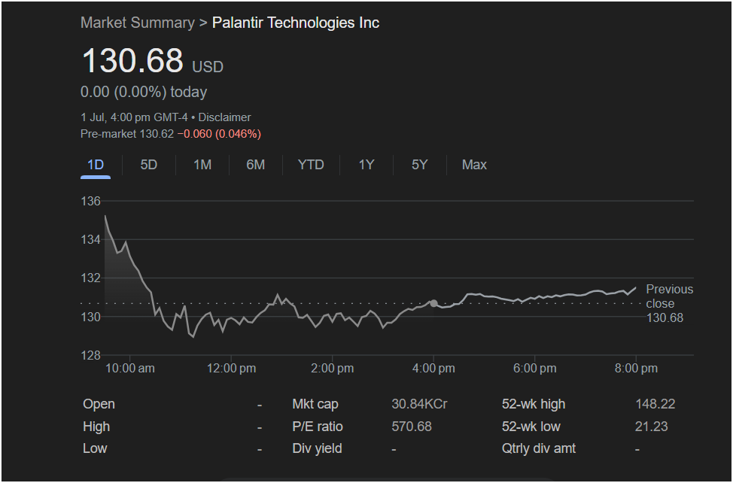Click the 8:00 pm axis label

[x=636, y=369]
